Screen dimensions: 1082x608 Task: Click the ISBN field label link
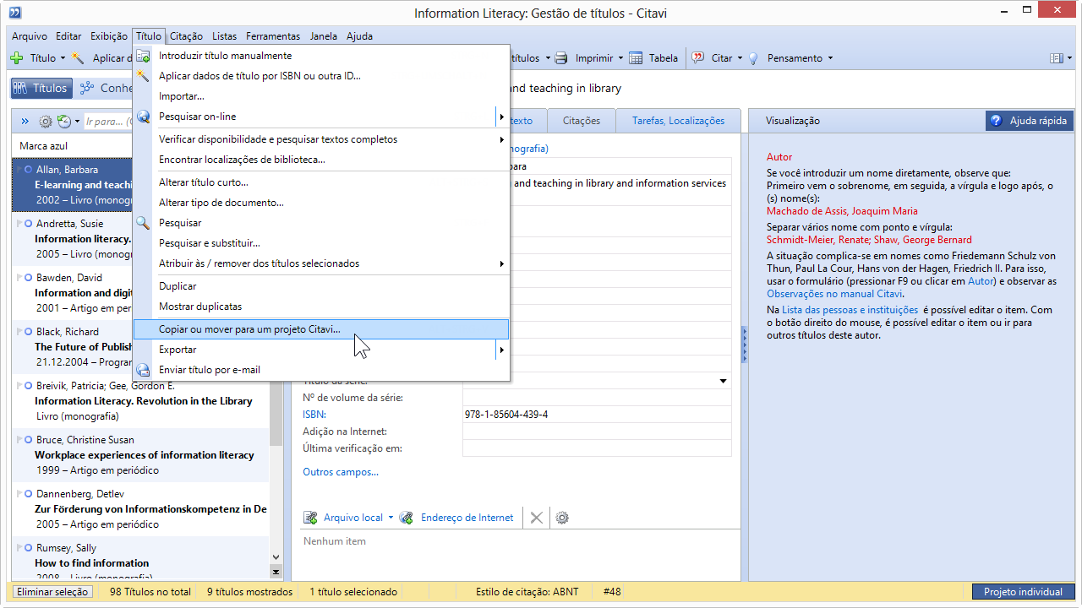[x=314, y=415]
